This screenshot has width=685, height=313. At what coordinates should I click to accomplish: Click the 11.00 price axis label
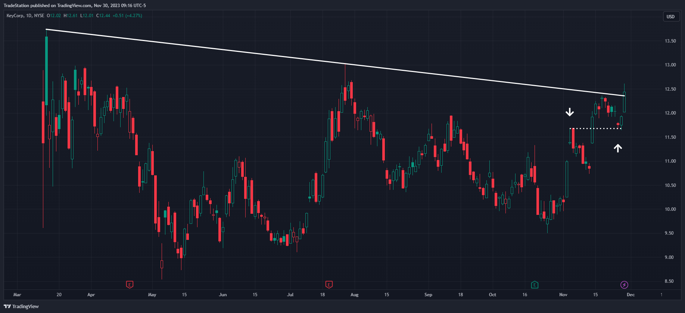pyautogui.click(x=670, y=161)
